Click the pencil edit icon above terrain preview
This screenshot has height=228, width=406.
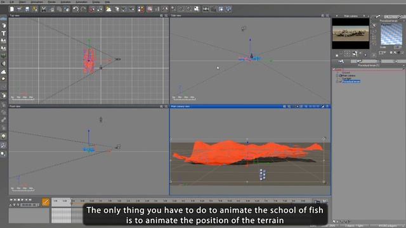[377, 17]
